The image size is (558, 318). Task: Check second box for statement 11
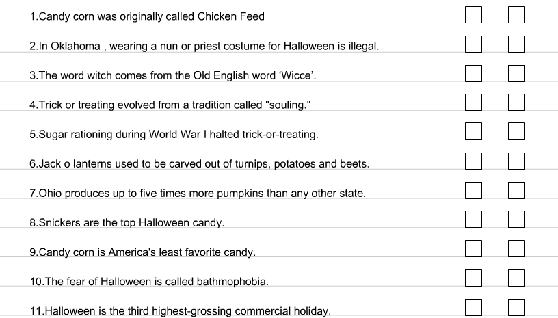516,308
